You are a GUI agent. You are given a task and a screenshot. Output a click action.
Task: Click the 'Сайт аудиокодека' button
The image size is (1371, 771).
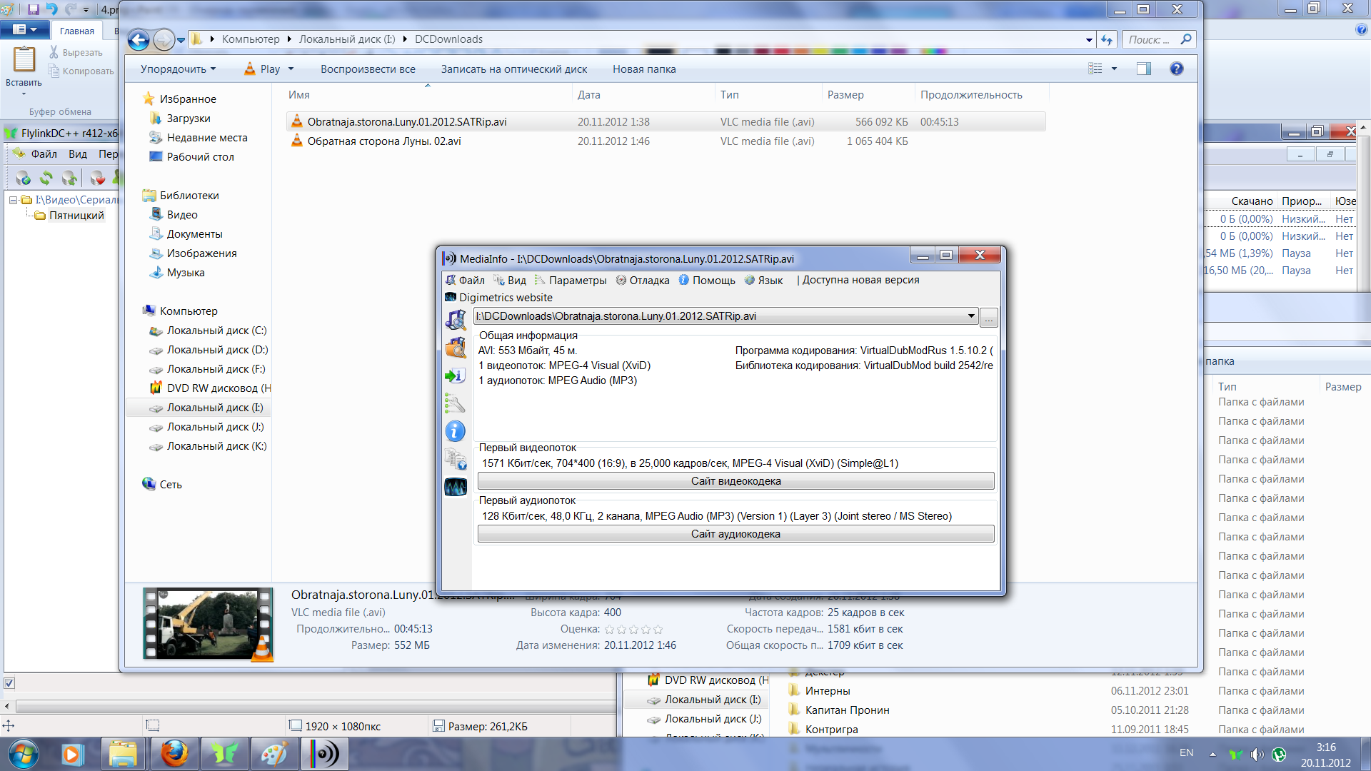pos(735,534)
